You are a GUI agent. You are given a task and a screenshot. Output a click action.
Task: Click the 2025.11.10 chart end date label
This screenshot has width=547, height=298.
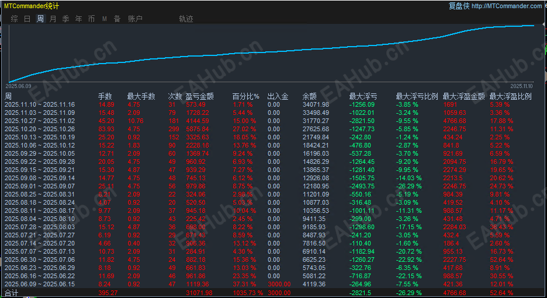pos(521,86)
